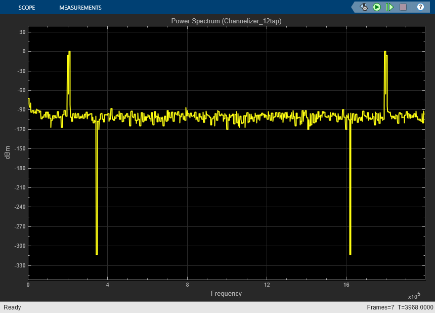Click the x10^5 axis exponent label
The image size is (435, 313).
click(414, 295)
